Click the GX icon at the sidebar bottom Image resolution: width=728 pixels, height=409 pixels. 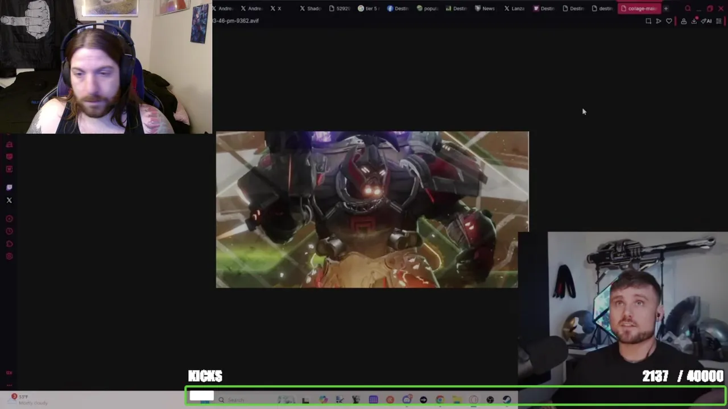point(9,373)
